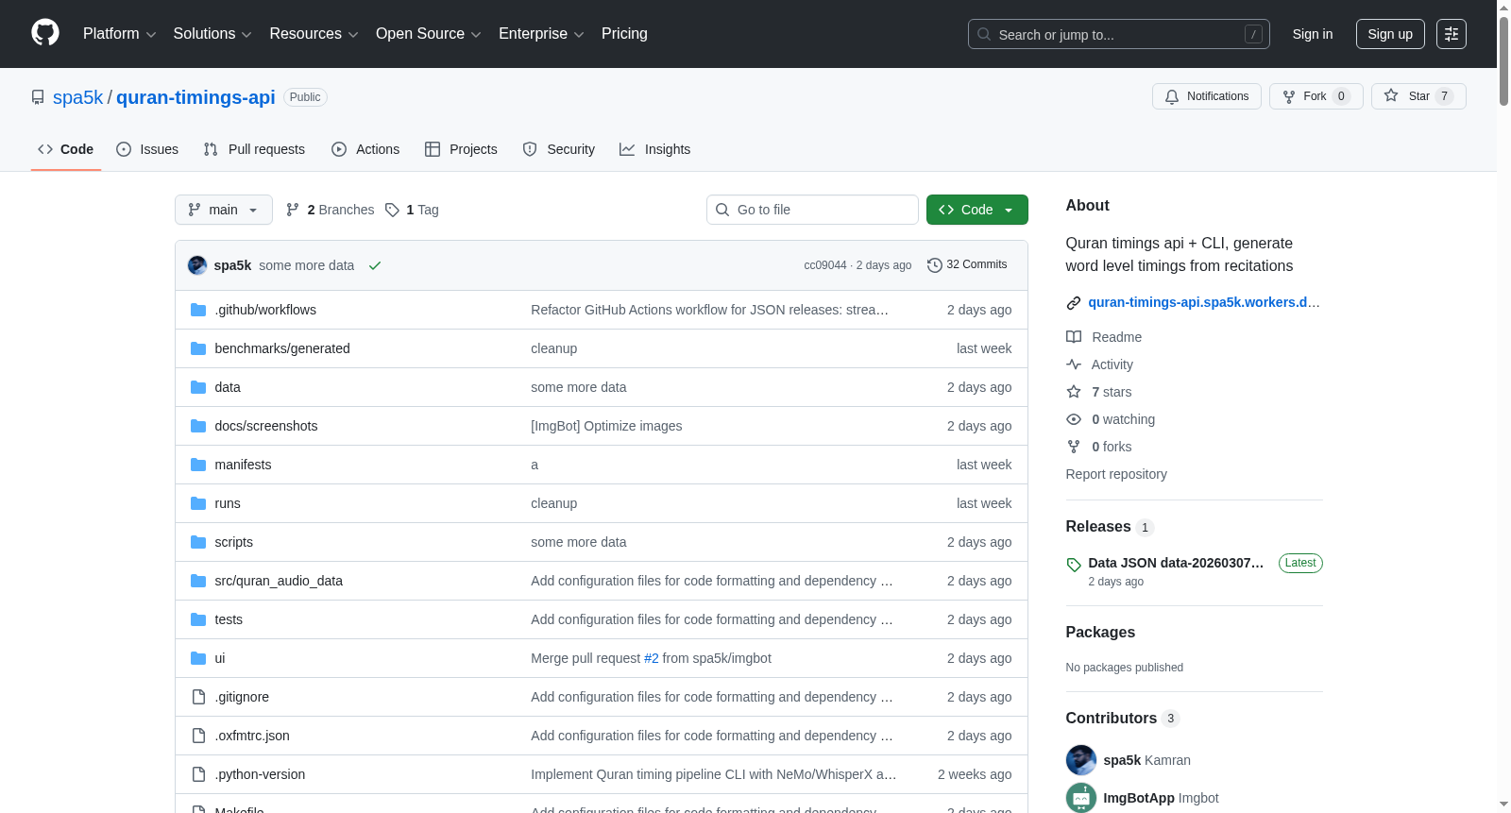Expand the Enterprise menu

pos(541,34)
